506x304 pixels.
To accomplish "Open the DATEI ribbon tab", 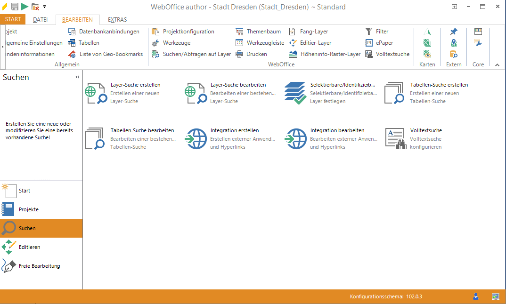I will [41, 20].
